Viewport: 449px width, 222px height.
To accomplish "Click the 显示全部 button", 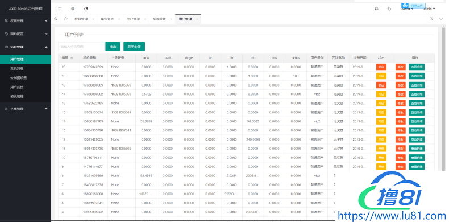I will (134, 47).
